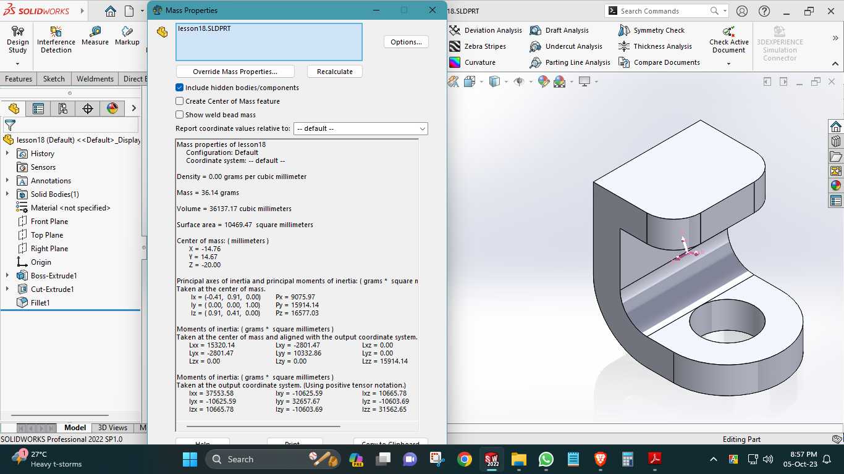The height and width of the screenshot is (474, 844).
Task: Start Undercut Analysis
Action: coord(566,46)
